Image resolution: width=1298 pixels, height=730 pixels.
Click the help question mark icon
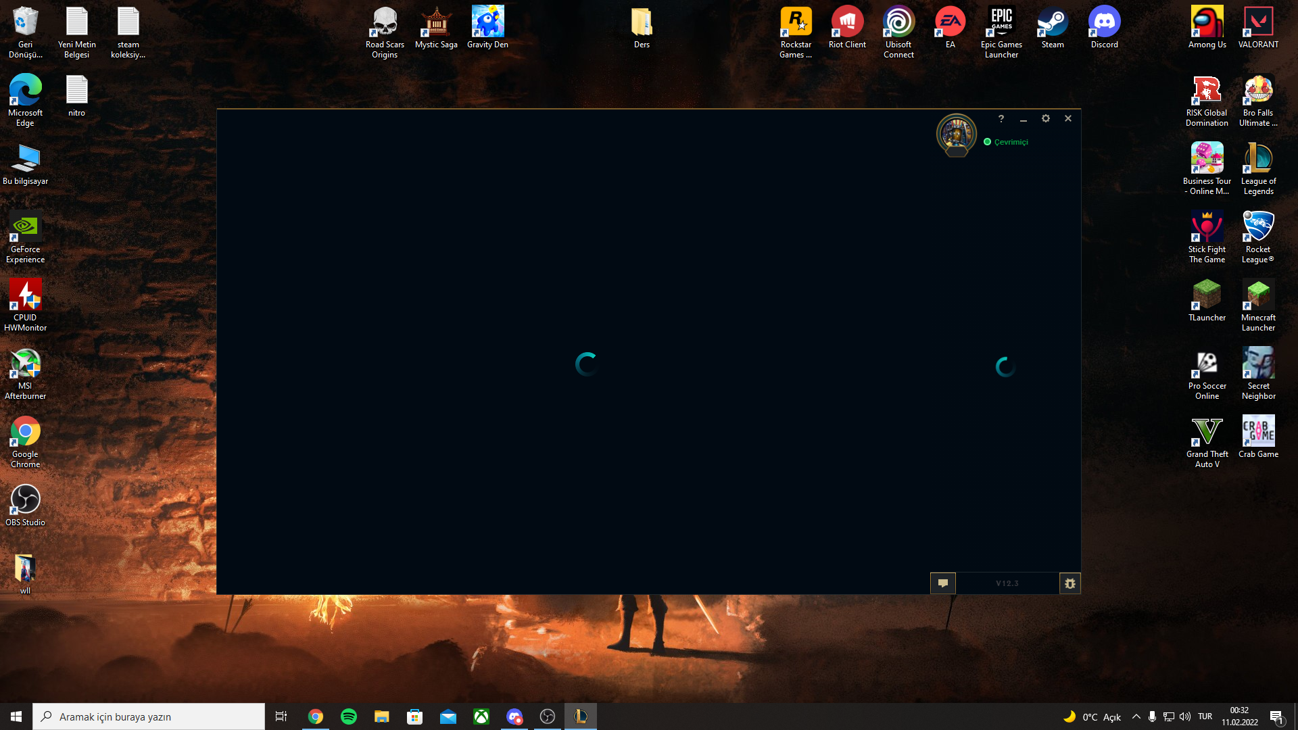(x=1001, y=118)
